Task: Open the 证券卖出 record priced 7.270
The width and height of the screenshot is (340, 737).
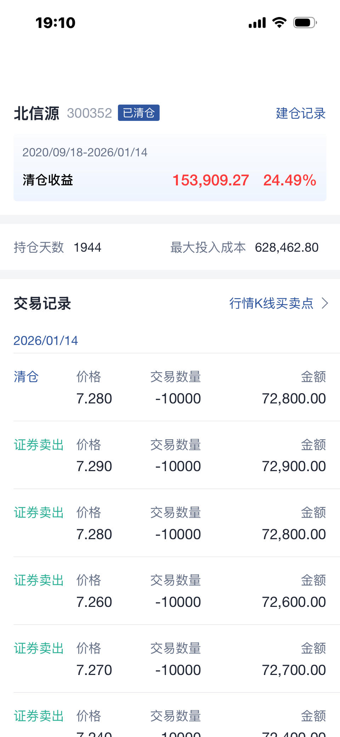Action: (x=170, y=659)
